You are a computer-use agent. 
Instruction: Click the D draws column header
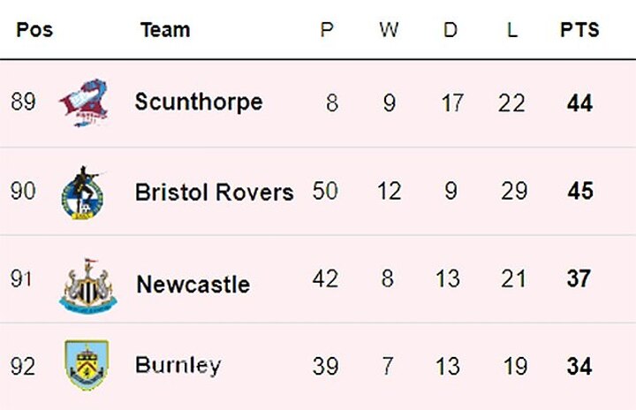(450, 30)
